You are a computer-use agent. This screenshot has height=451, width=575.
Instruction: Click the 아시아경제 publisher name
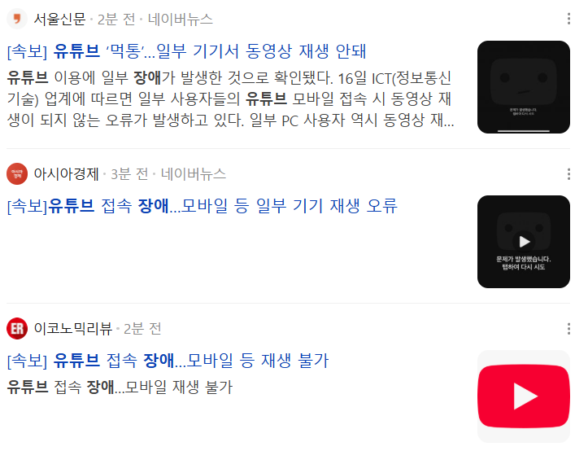(66, 174)
